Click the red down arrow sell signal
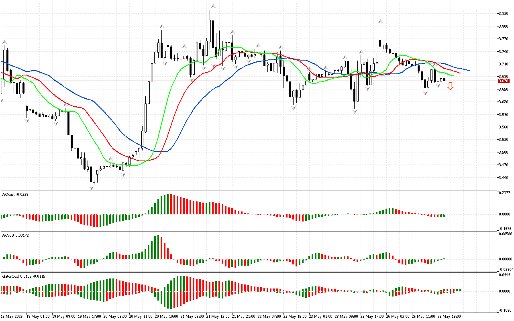The height and width of the screenshot is (321, 514). click(451, 86)
